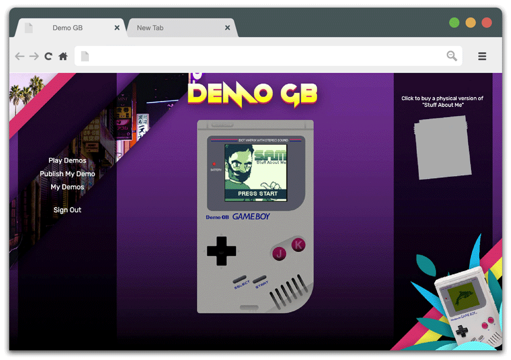Click the Game Boy START button
511x360 pixels.
coord(260,279)
